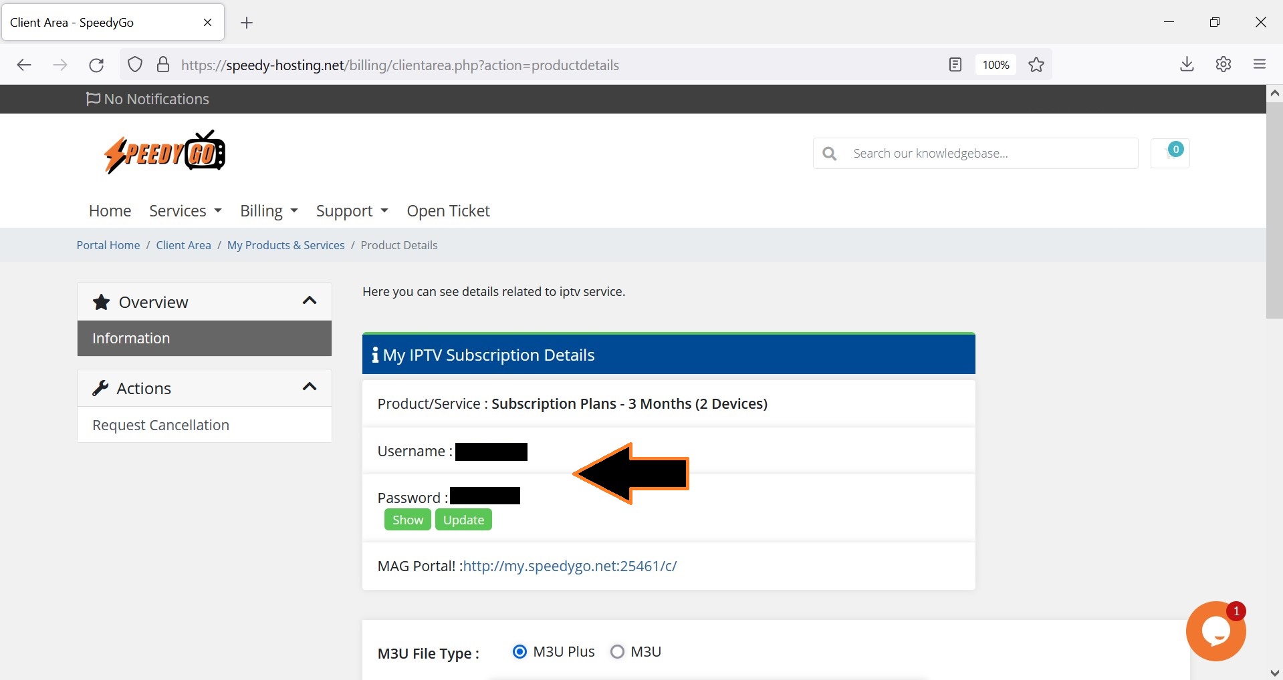Image resolution: width=1283 pixels, height=680 pixels.
Task: Click the browser address bar URL
Action: pos(400,65)
